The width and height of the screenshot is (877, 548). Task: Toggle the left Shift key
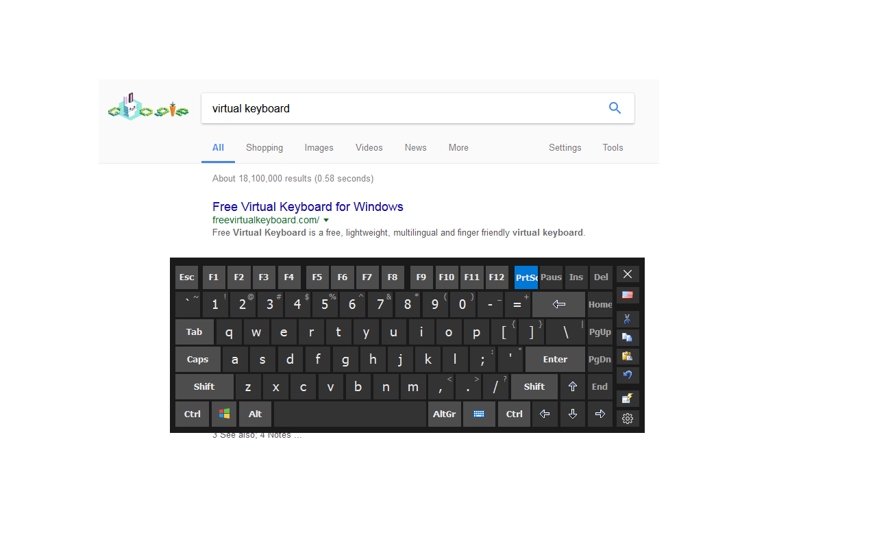click(x=204, y=386)
